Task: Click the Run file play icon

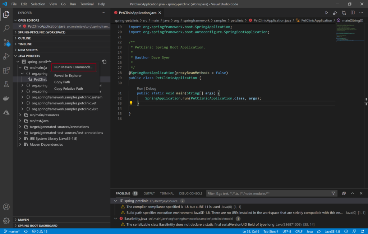Action: click(327, 12)
